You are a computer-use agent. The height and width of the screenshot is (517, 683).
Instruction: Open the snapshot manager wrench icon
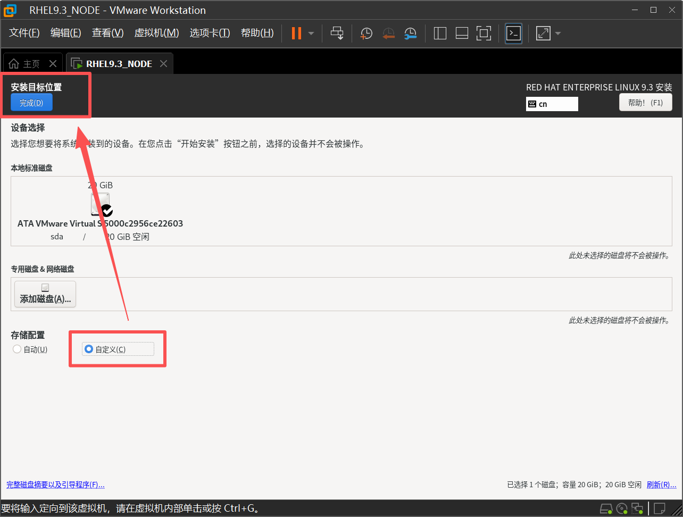410,34
